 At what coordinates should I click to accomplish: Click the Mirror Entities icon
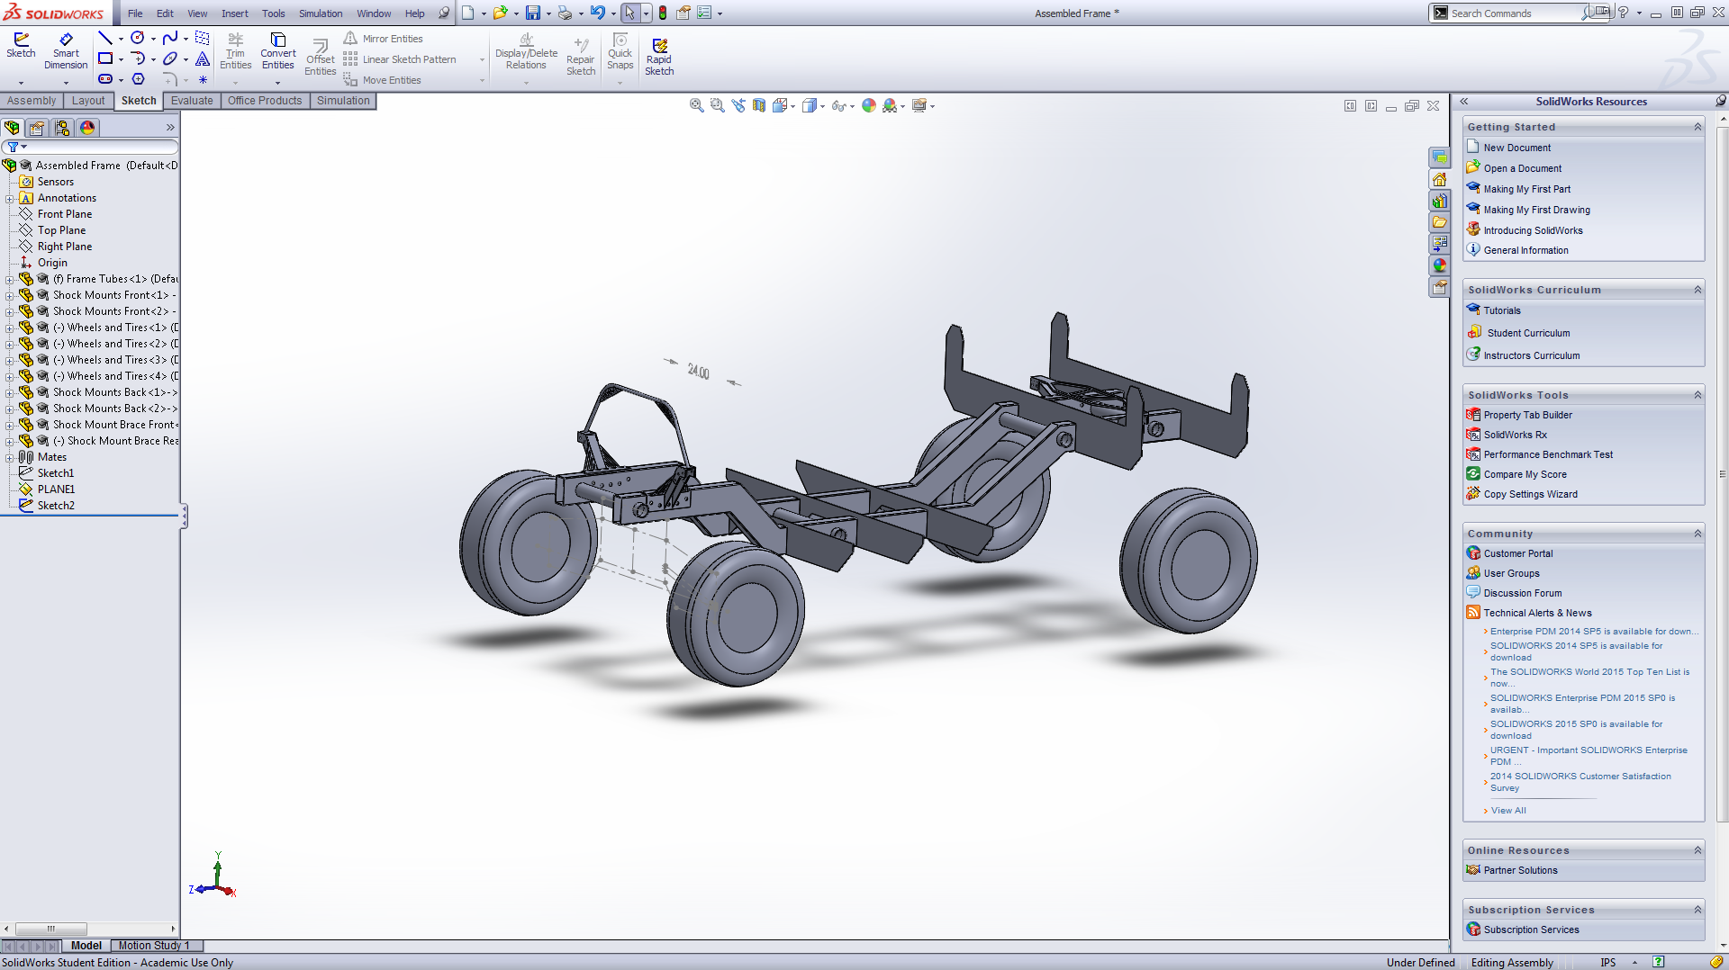pyautogui.click(x=350, y=39)
